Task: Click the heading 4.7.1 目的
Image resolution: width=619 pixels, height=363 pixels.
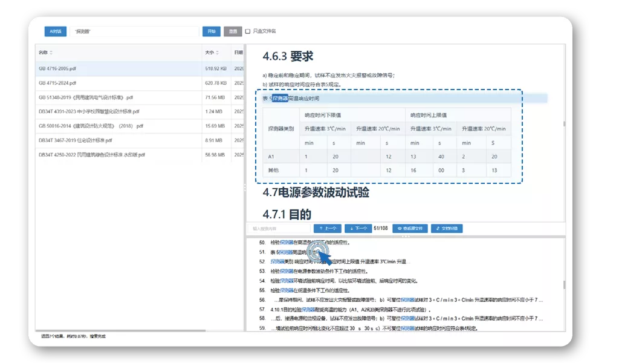Action: (x=287, y=215)
